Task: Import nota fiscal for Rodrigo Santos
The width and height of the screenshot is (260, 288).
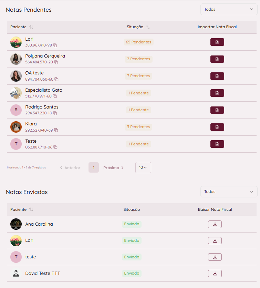Action: click(217, 110)
